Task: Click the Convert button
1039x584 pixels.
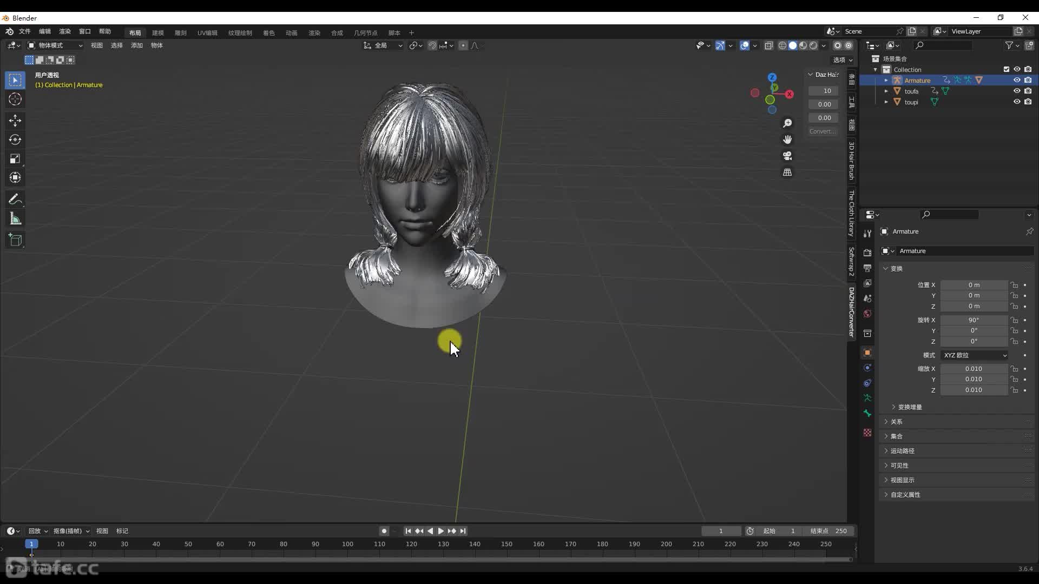Action: pos(823,131)
